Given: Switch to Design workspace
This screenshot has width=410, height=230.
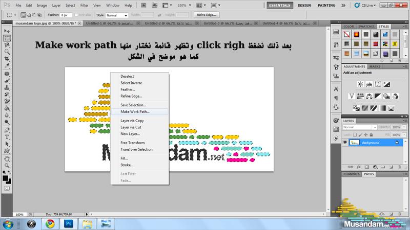Looking at the screenshot, I should [304, 5].
